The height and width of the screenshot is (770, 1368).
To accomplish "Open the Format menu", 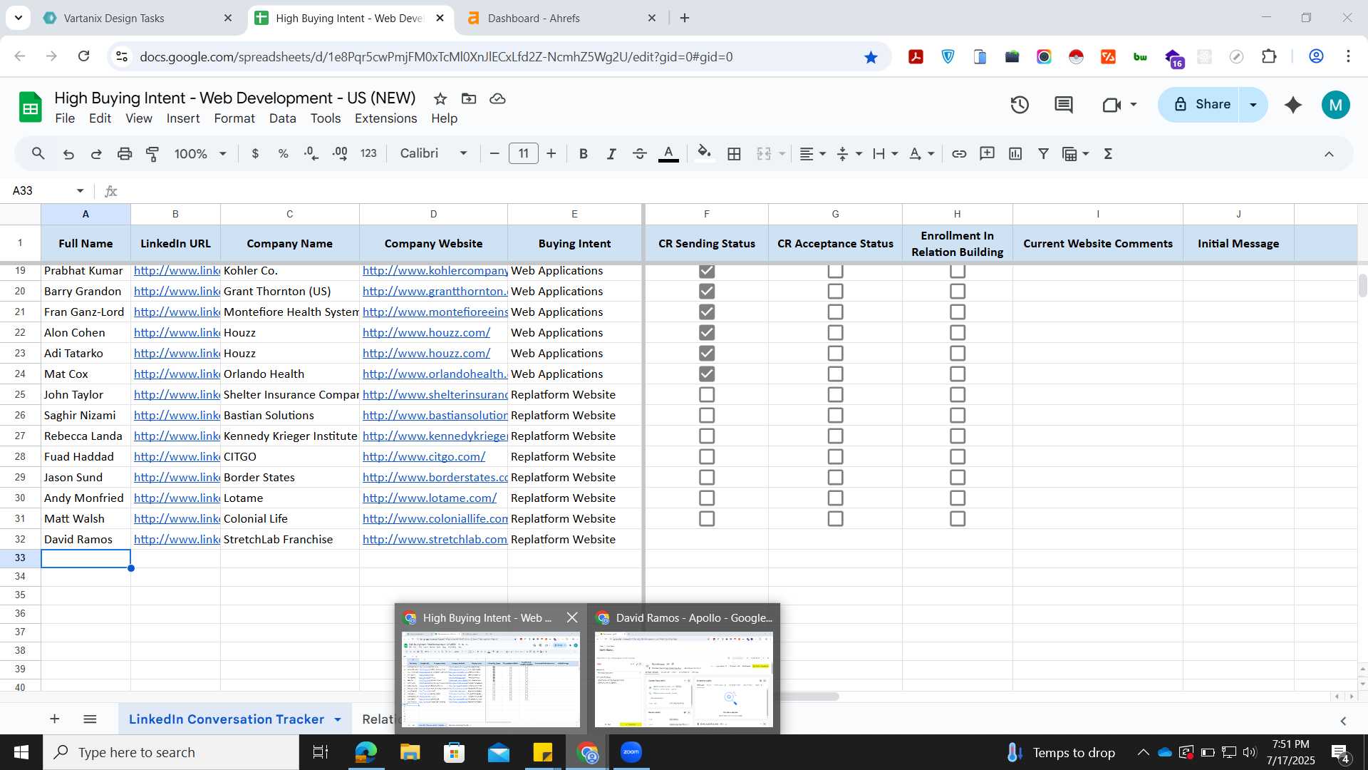I will [x=234, y=118].
